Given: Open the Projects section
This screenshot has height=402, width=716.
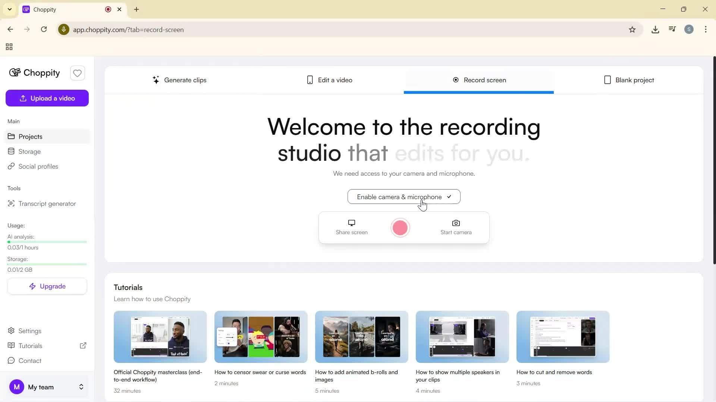Looking at the screenshot, I should [x=30, y=136].
